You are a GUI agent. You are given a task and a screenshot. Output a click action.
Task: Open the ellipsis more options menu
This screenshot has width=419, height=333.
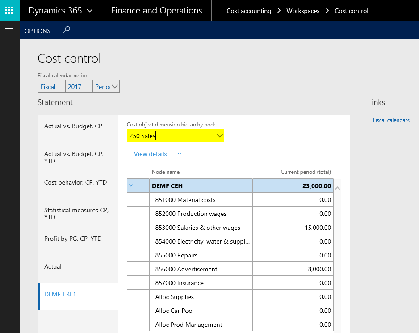179,154
